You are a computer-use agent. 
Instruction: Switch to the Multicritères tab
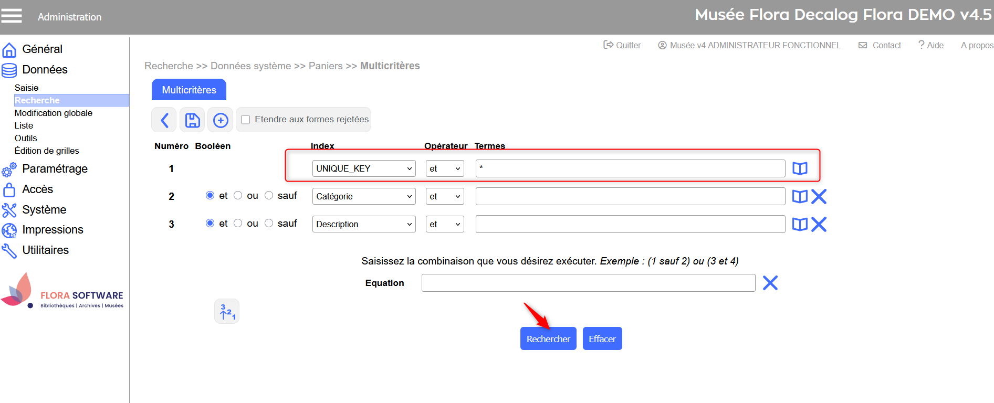coord(189,90)
